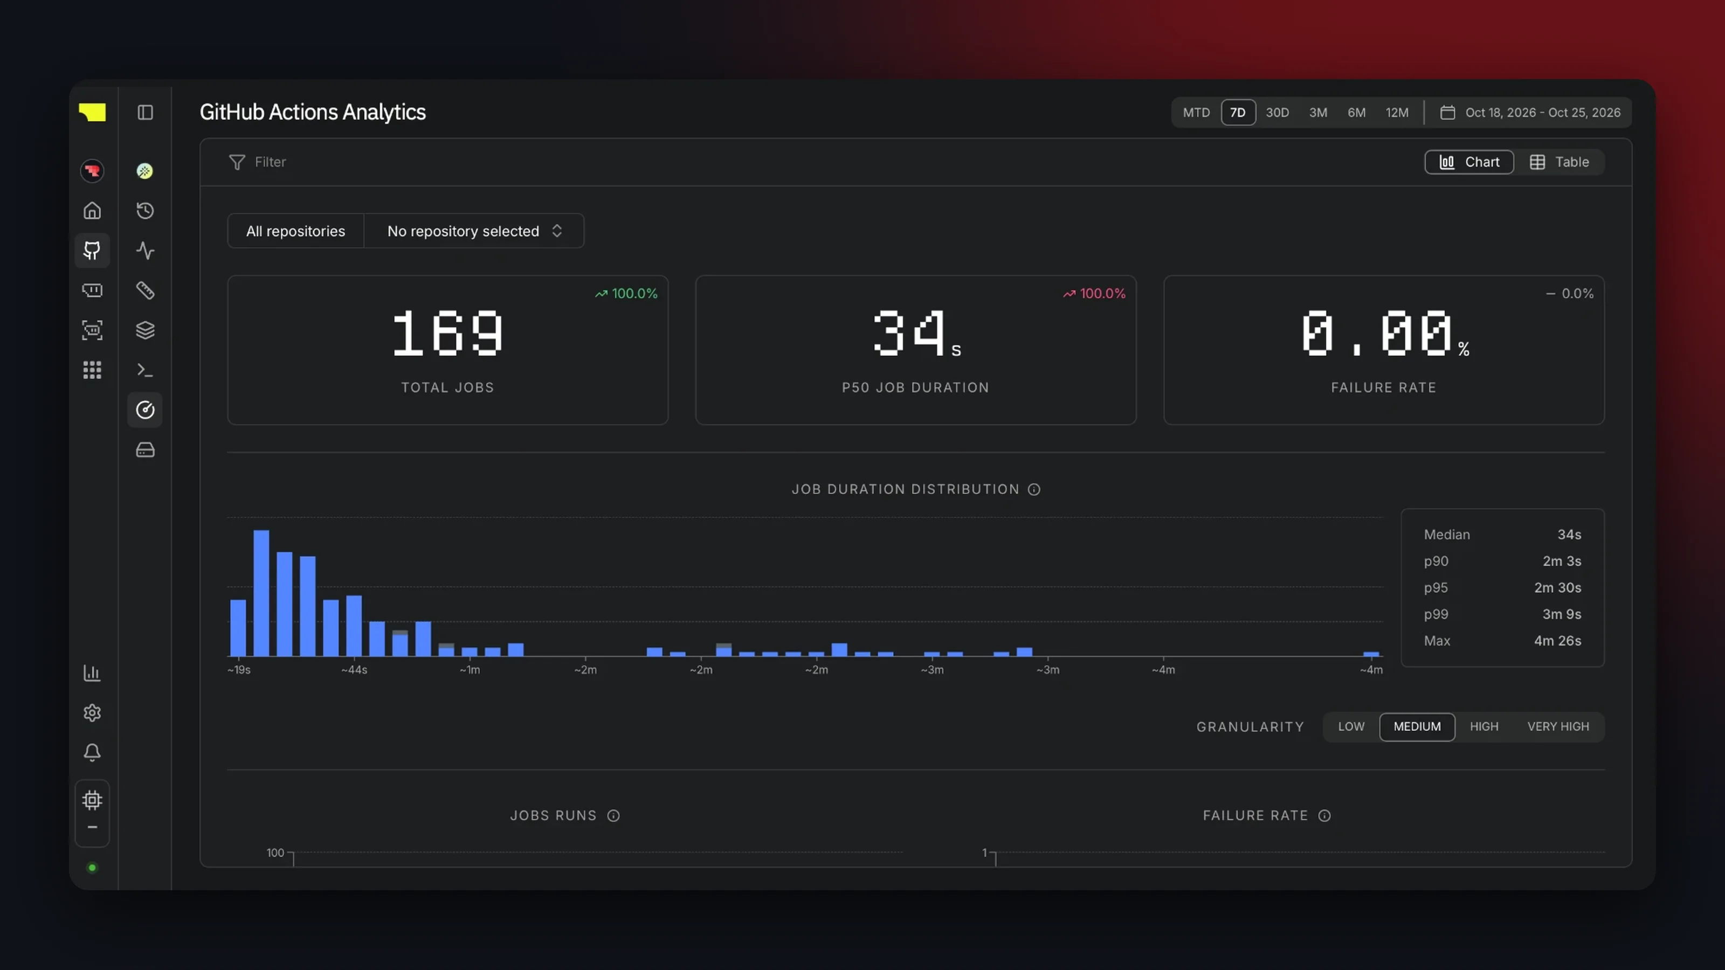Open the activity pulse icon

pyautogui.click(x=146, y=251)
